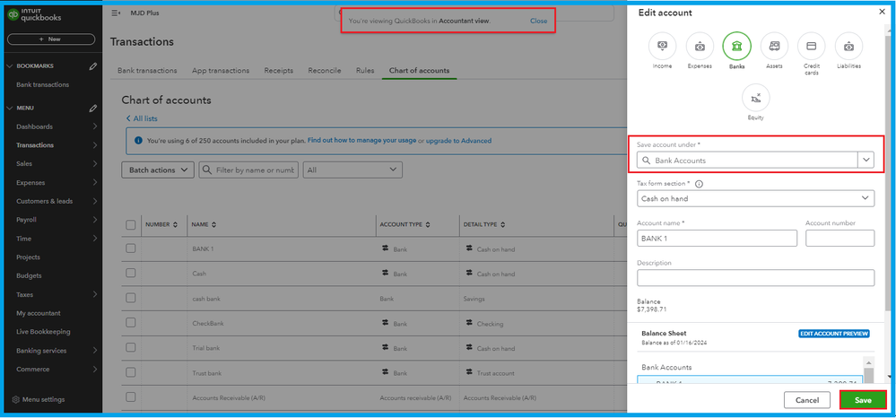This screenshot has width=896, height=418.
Task: Select the Income account type icon
Action: coord(662,47)
